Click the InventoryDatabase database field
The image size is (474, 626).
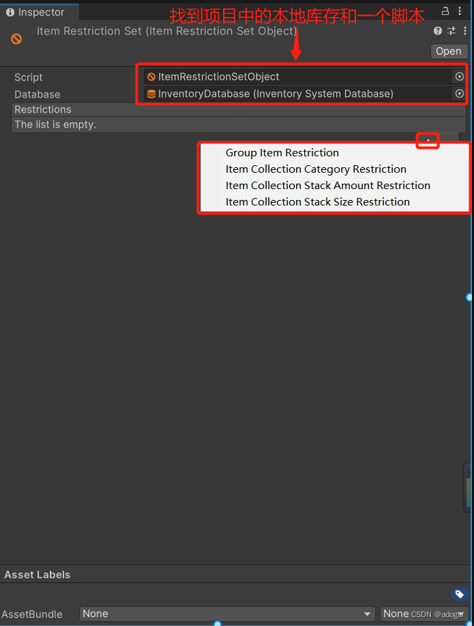(x=297, y=94)
